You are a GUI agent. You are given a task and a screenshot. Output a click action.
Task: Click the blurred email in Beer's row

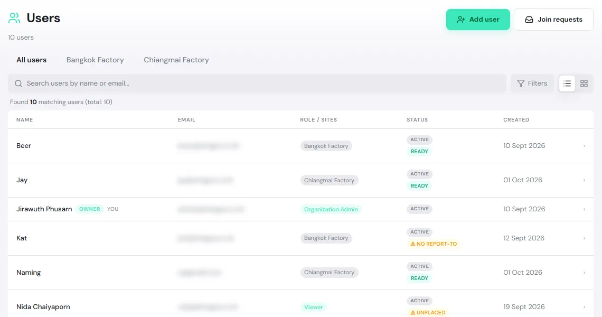tap(208, 146)
